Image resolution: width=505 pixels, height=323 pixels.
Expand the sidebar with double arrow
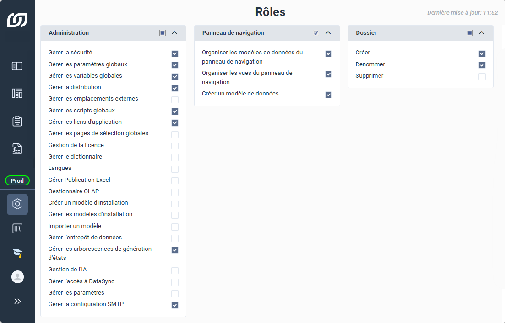17,301
